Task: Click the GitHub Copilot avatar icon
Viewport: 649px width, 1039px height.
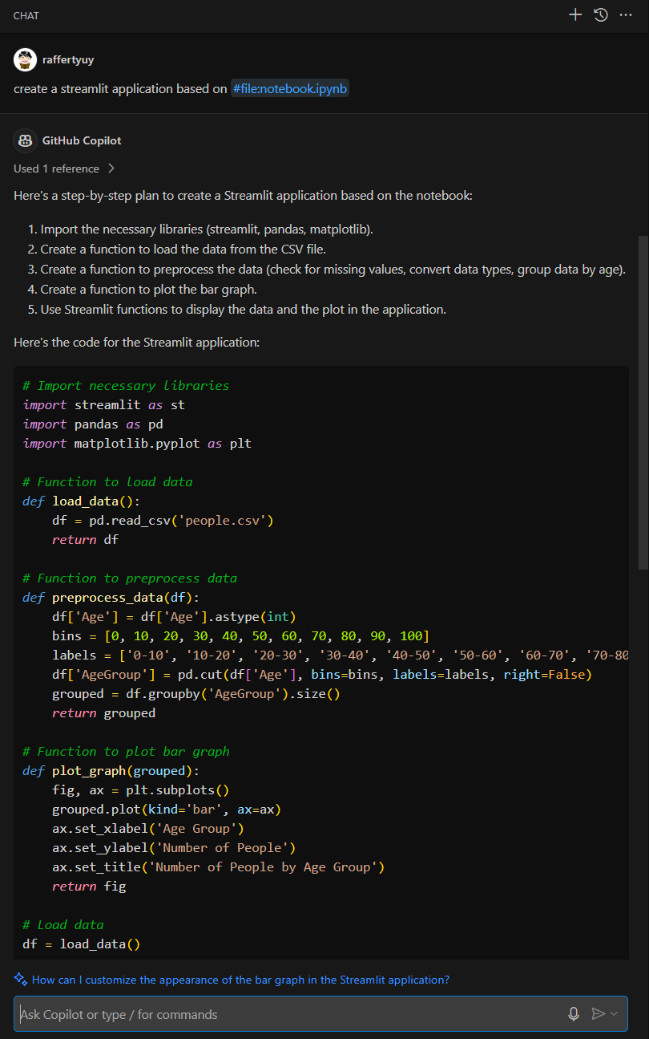Action: pyautogui.click(x=26, y=140)
